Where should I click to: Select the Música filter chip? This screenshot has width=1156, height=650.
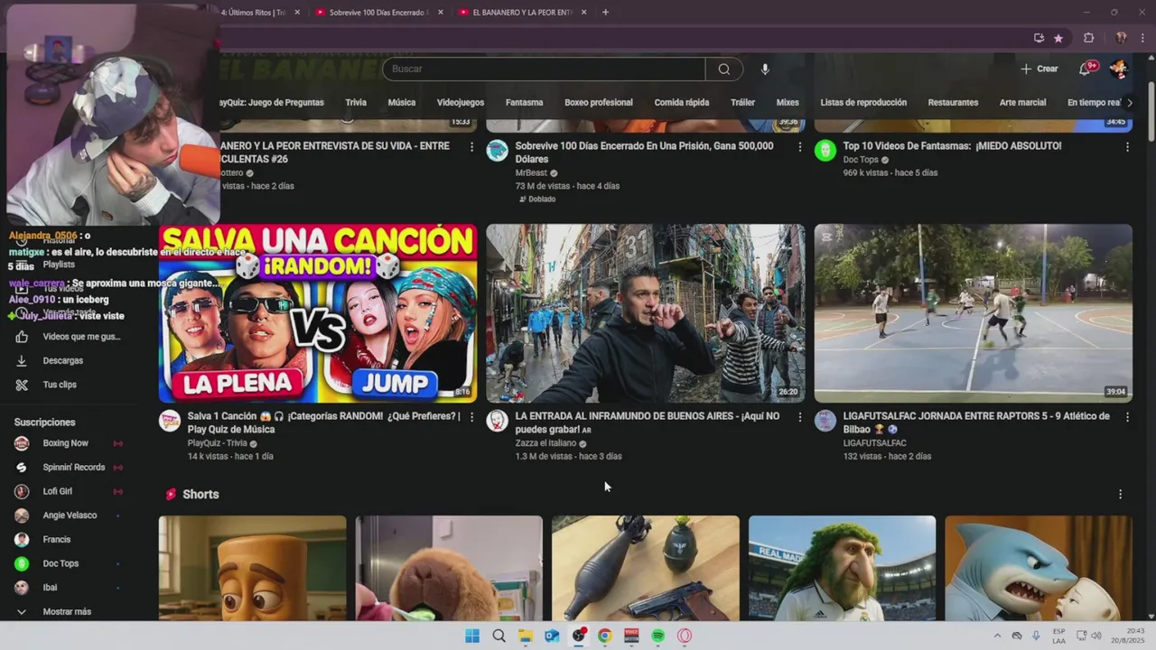click(402, 102)
